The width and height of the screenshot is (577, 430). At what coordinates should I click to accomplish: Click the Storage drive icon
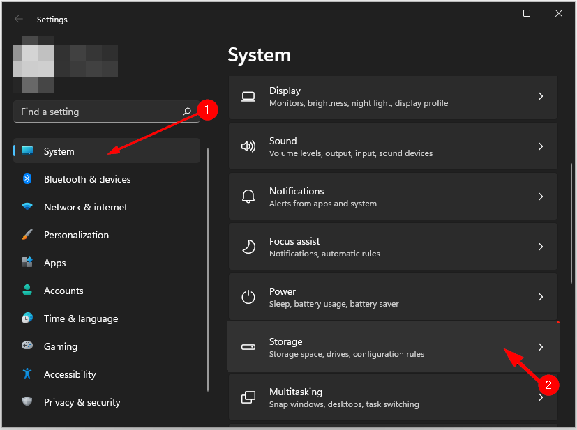click(248, 347)
